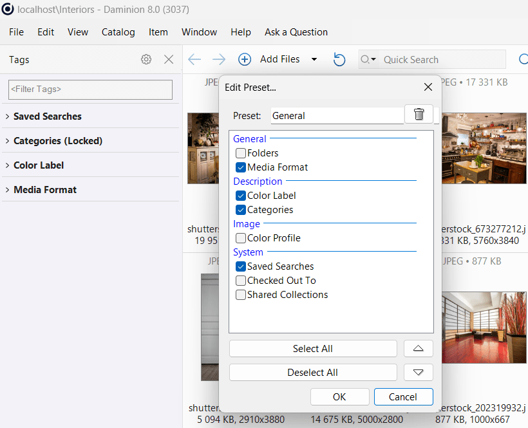Click the Add Files plus icon
528x428 pixels.
pos(245,59)
